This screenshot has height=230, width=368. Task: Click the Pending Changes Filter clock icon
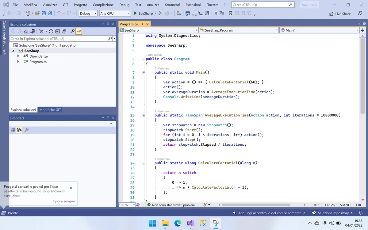(x=41, y=31)
